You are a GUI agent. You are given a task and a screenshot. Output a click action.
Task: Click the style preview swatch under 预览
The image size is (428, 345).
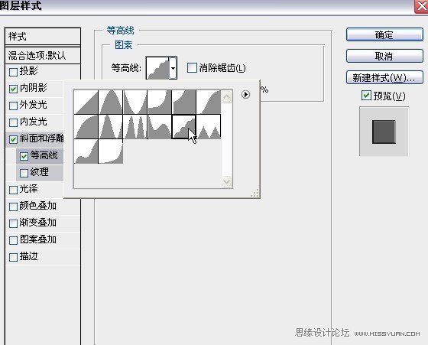coord(384,132)
